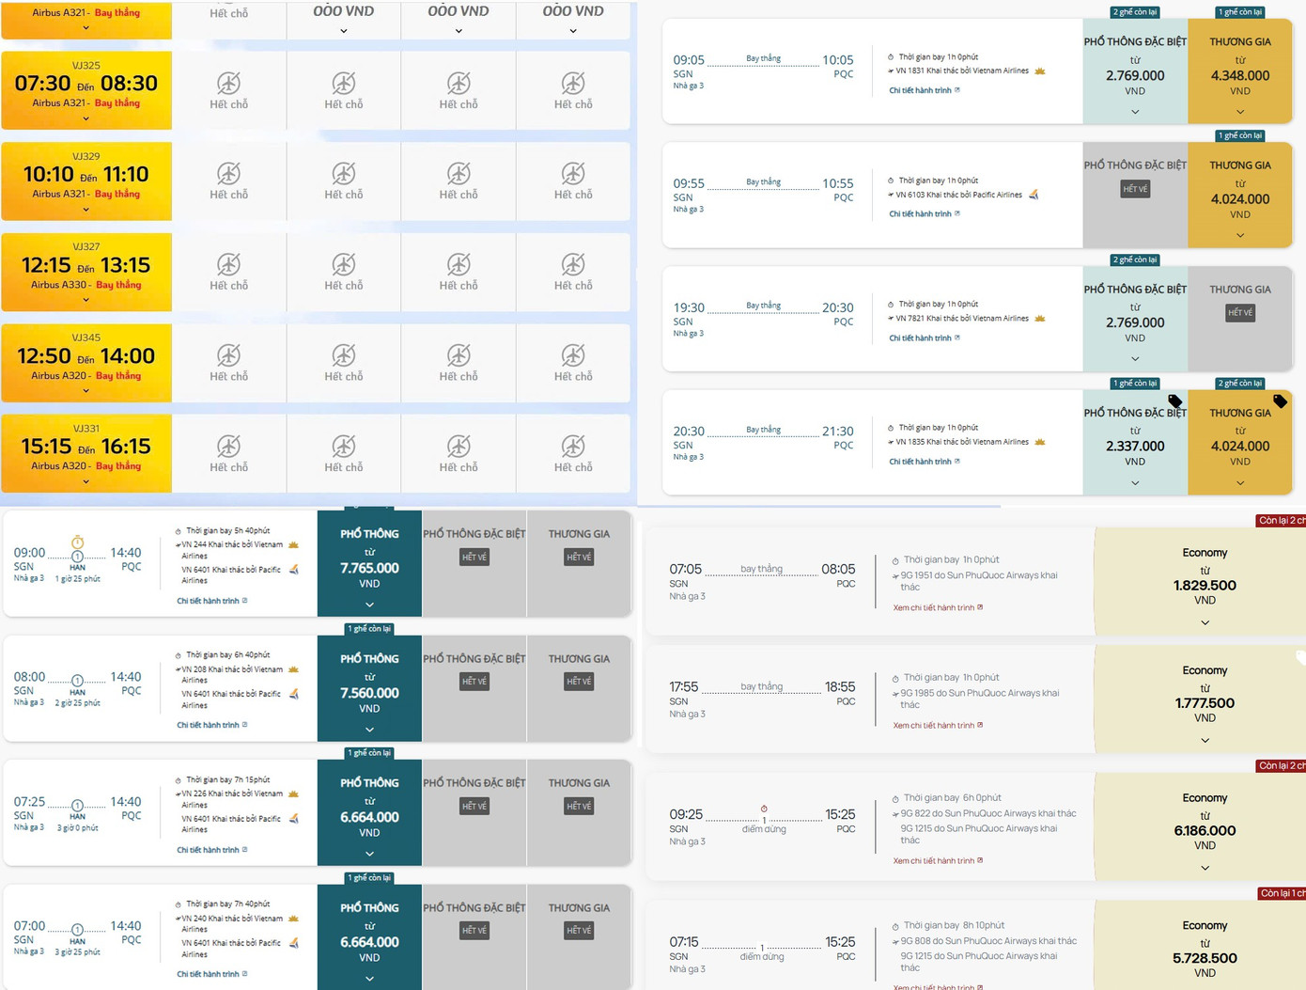Screen dimensions: 1306x990
Task: Click the HAN stopover circle icon on the 07:25 flight
Action: 77,806
